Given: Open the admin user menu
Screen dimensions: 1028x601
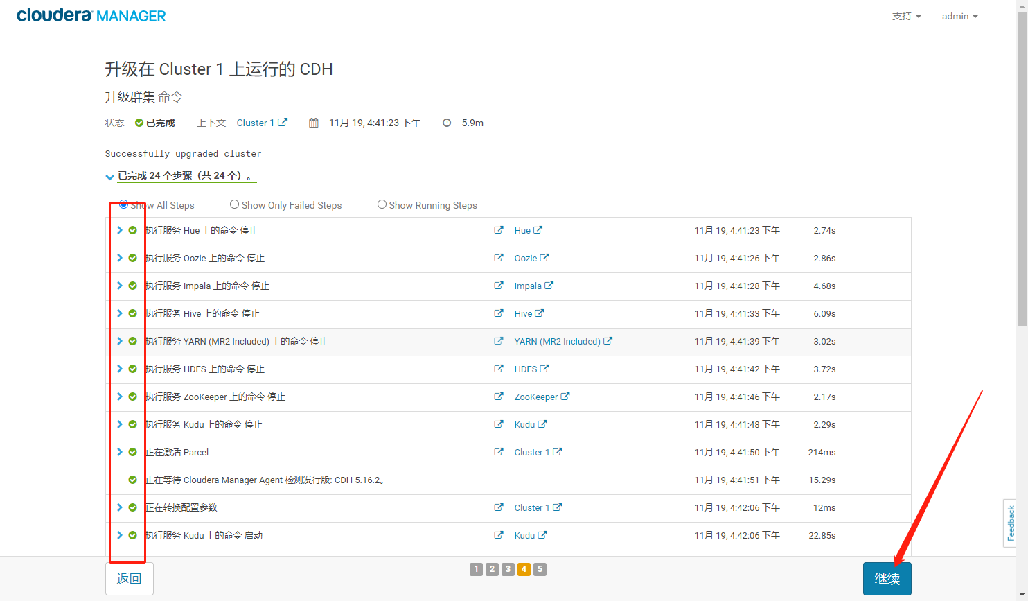Looking at the screenshot, I should tap(959, 16).
